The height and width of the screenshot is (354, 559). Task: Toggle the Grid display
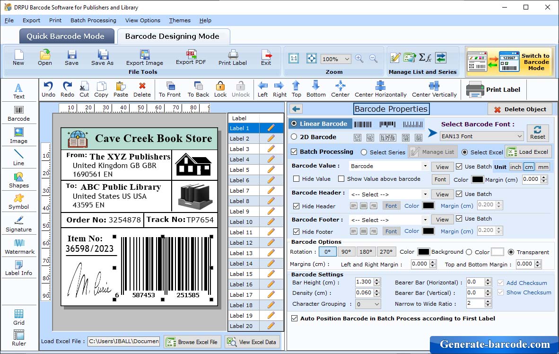[x=18, y=317]
